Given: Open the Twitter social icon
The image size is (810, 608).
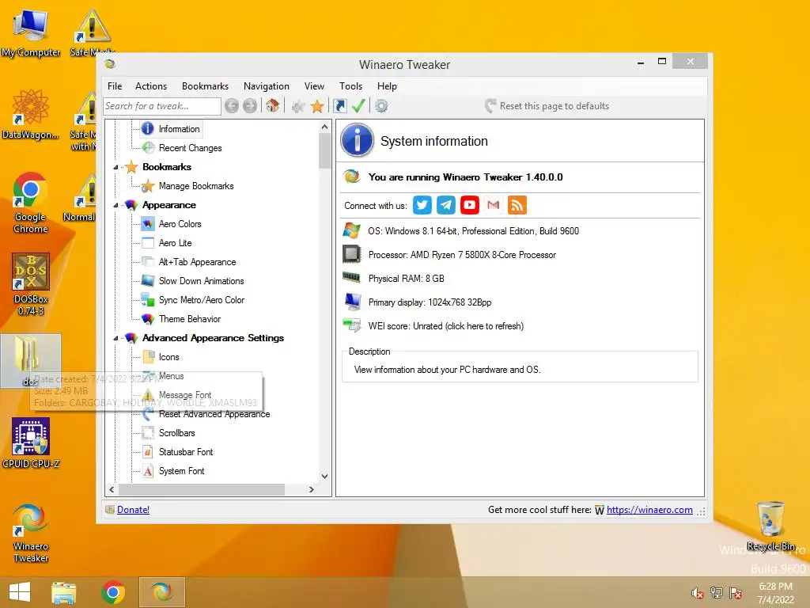Looking at the screenshot, I should (422, 205).
